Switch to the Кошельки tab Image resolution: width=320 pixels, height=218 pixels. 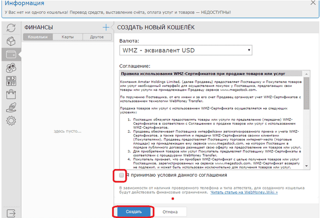tap(37, 36)
